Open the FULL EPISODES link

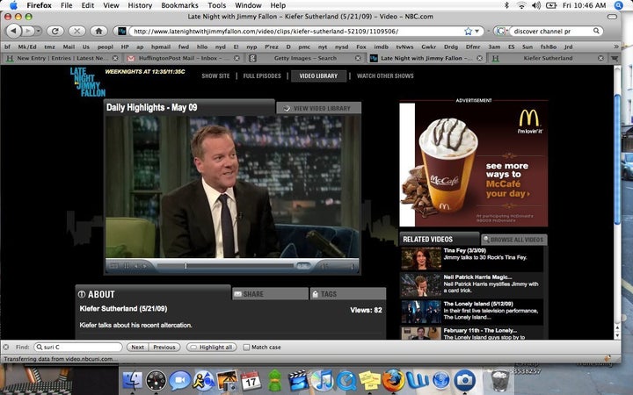pyautogui.click(x=262, y=75)
